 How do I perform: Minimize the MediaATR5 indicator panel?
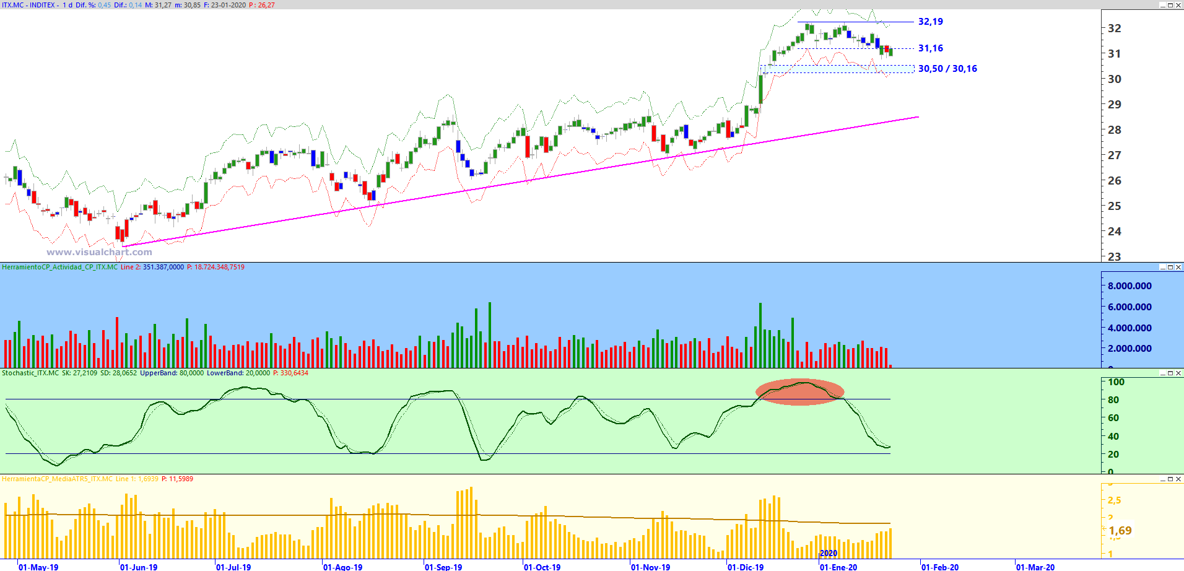coord(1162,479)
